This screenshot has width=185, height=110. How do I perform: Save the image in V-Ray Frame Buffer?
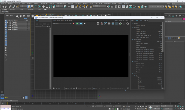click(x=98, y=24)
